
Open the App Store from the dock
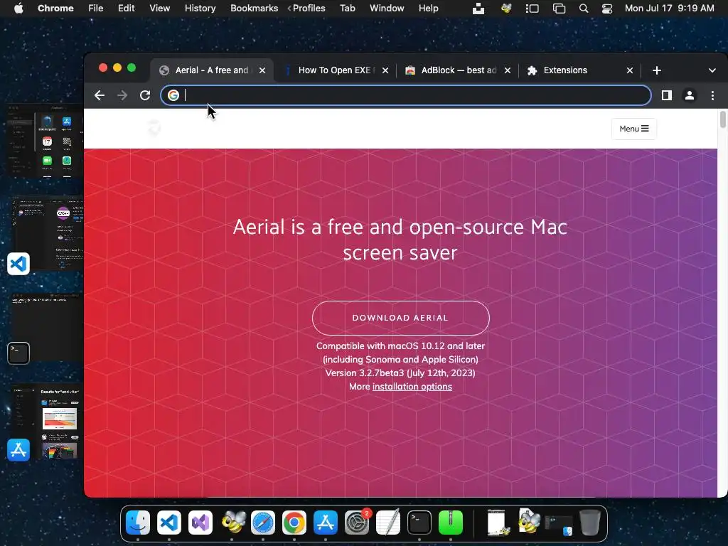point(326,523)
